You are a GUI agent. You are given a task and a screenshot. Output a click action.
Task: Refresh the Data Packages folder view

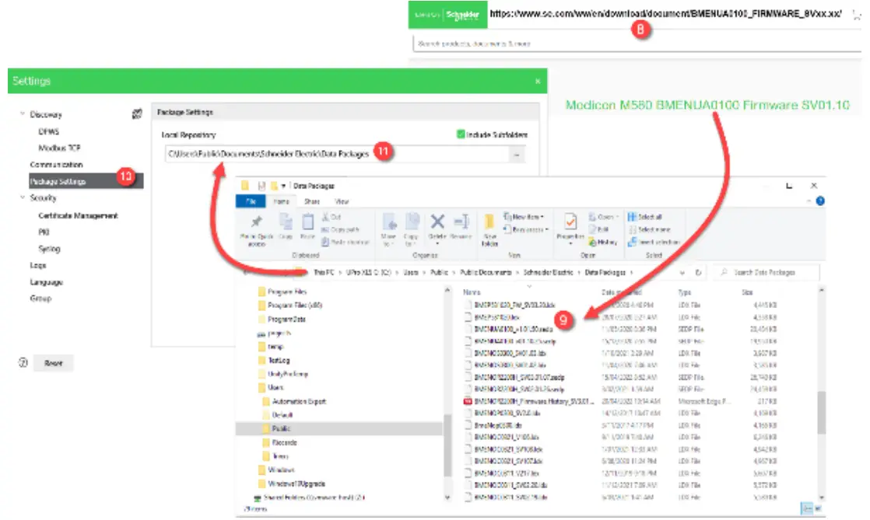coord(698,272)
